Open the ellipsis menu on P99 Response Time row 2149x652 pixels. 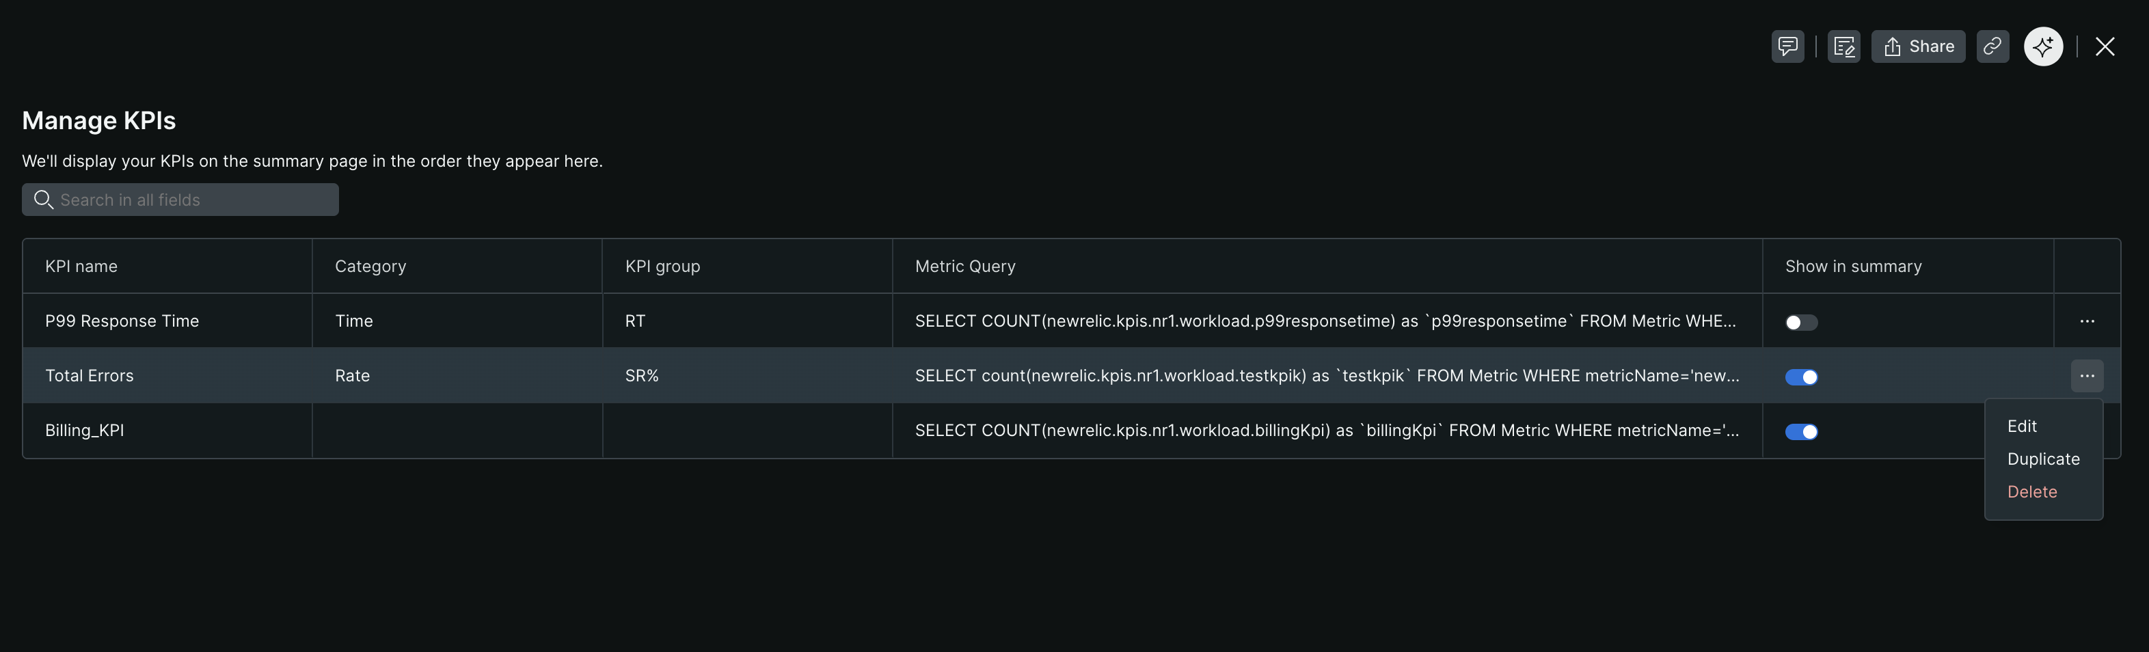(2087, 320)
